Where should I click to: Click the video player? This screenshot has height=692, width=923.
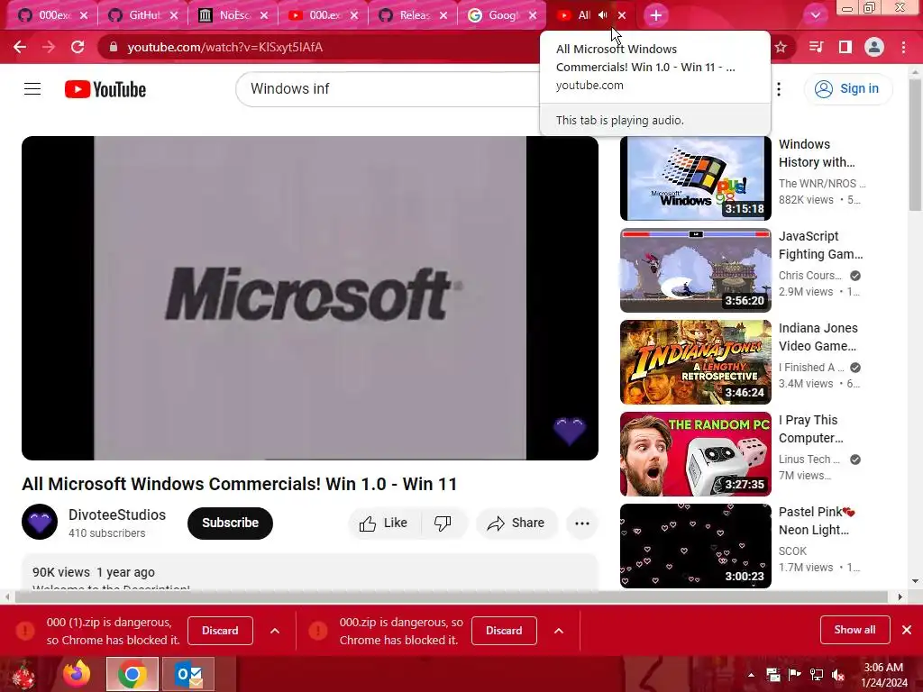pyautogui.click(x=310, y=297)
